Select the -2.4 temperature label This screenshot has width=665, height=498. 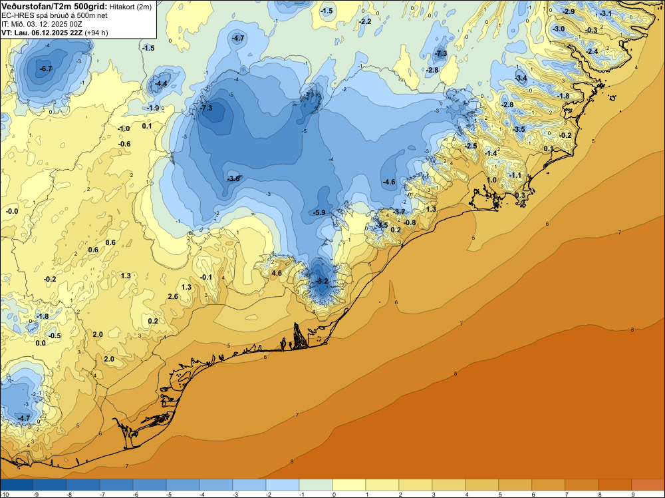tap(592, 51)
